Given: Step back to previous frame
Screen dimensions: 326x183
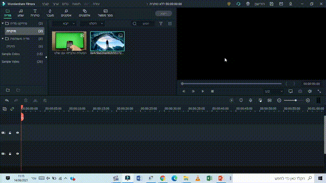Looking at the screenshot, I should click(184, 91).
